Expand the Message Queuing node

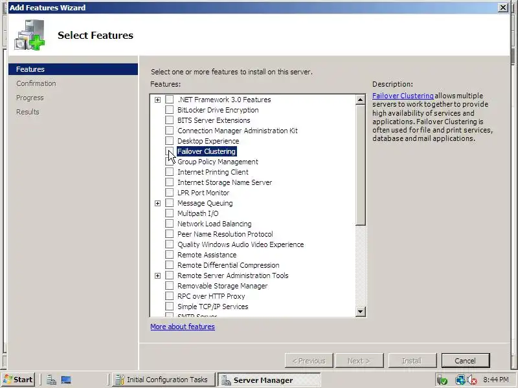tap(157, 203)
